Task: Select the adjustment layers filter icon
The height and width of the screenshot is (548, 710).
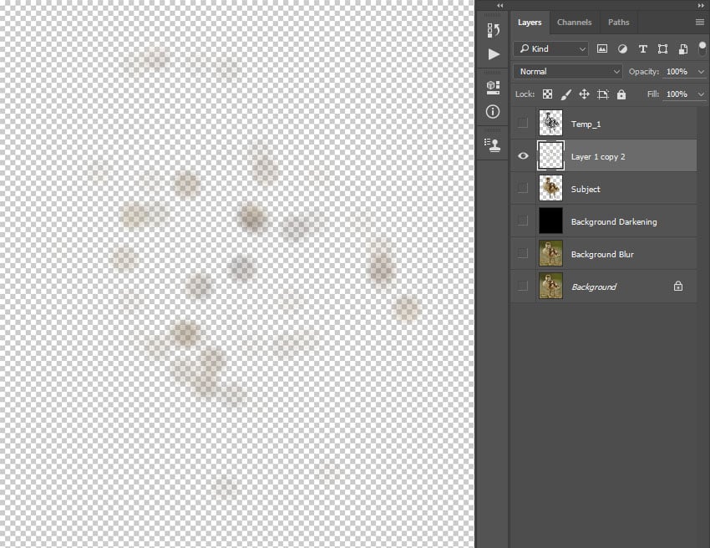Action: 622,48
